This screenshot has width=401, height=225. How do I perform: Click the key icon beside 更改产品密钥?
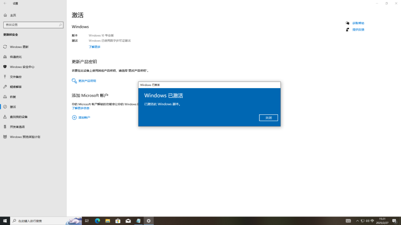74,81
